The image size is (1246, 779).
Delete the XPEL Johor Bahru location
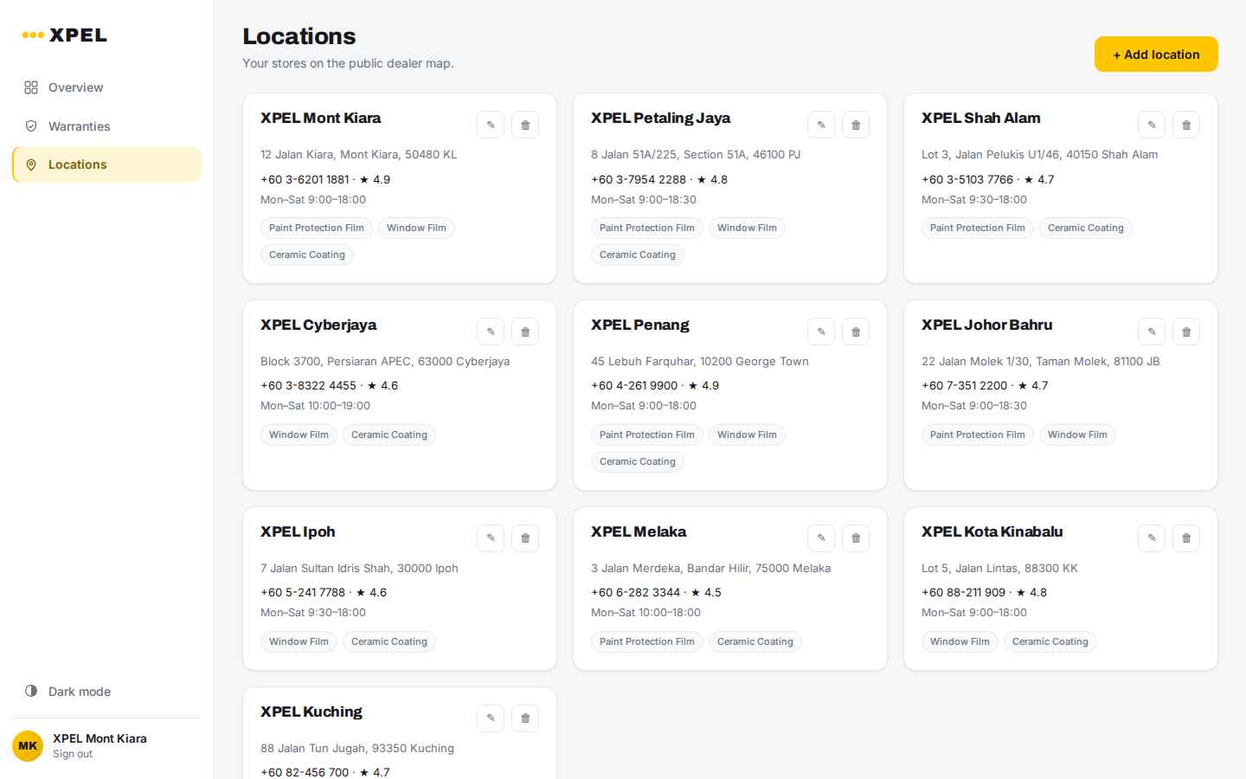(x=1186, y=332)
